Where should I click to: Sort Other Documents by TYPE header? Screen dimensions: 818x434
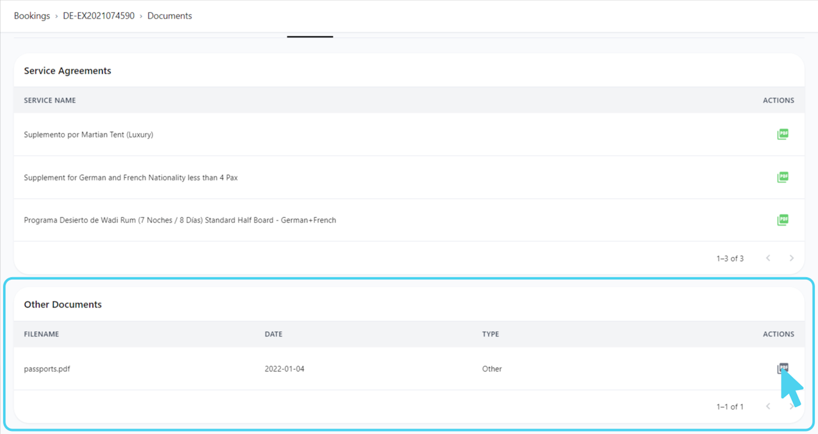pyautogui.click(x=491, y=334)
